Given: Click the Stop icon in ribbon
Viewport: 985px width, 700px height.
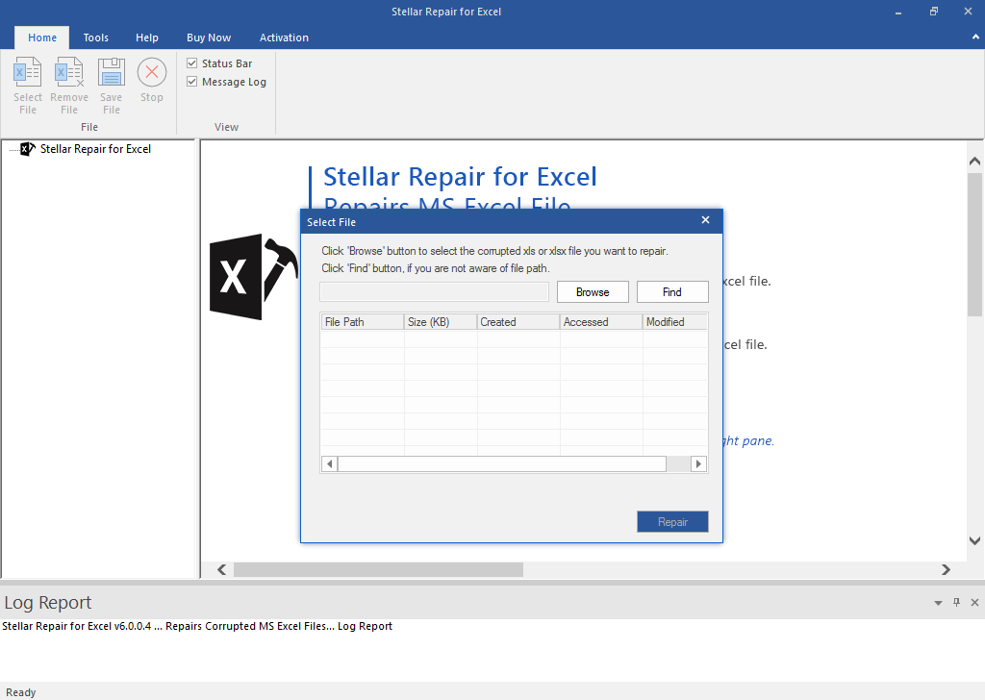Looking at the screenshot, I should point(151,80).
